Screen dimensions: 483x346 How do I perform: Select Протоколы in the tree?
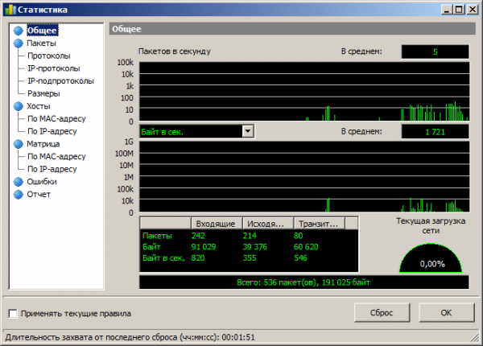[x=48, y=56]
